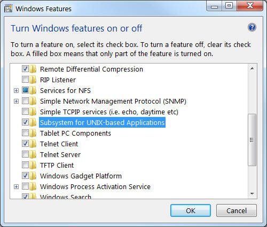
Task: Confirm changes with the OK button
Action: point(191,210)
